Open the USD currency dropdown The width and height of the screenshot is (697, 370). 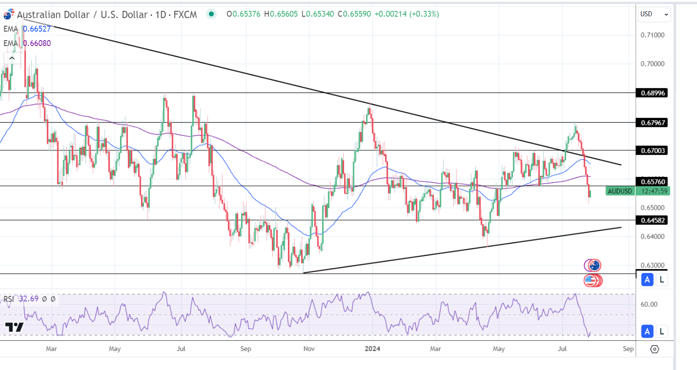click(x=654, y=14)
